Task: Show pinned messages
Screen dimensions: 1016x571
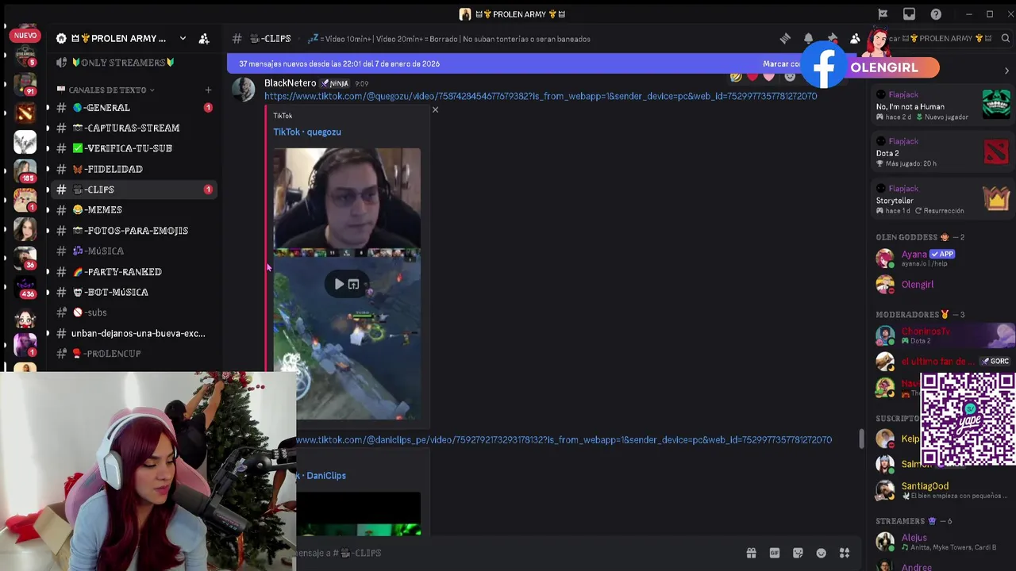Action: click(832, 38)
